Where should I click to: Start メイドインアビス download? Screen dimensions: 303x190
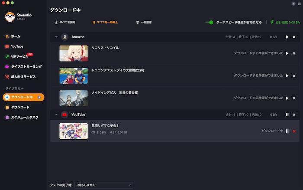(287, 98)
